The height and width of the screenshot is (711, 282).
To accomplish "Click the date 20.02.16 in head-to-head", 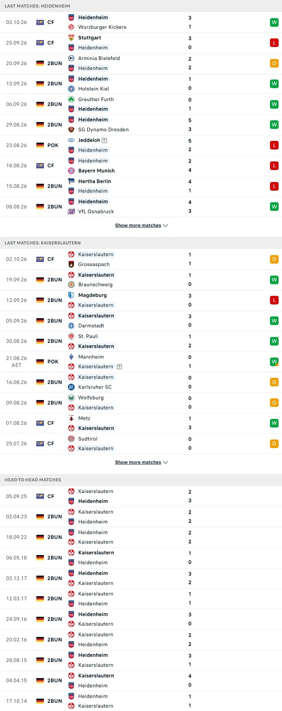I will [x=17, y=640].
